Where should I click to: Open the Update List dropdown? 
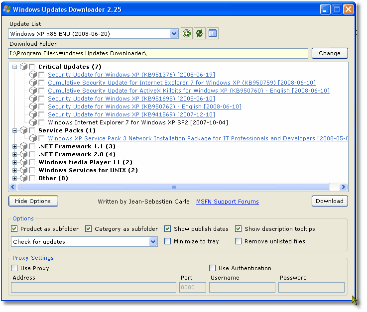174,34
